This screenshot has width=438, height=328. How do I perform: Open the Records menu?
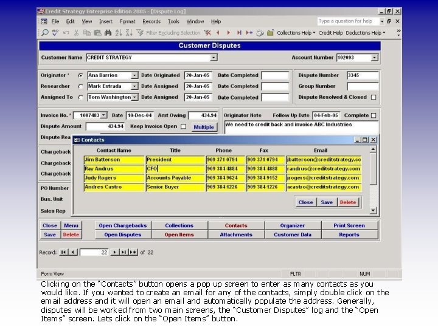point(151,21)
